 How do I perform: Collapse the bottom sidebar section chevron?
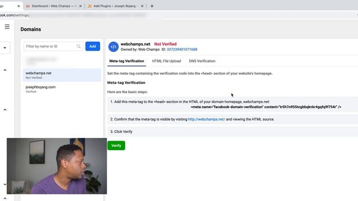click(5, 199)
